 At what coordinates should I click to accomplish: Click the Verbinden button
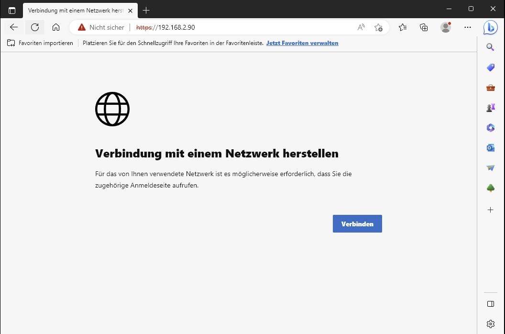[357, 223]
